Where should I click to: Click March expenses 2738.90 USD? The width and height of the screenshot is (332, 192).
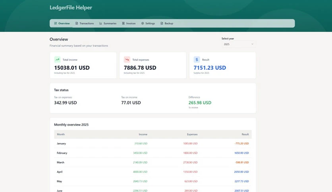pos(190,162)
